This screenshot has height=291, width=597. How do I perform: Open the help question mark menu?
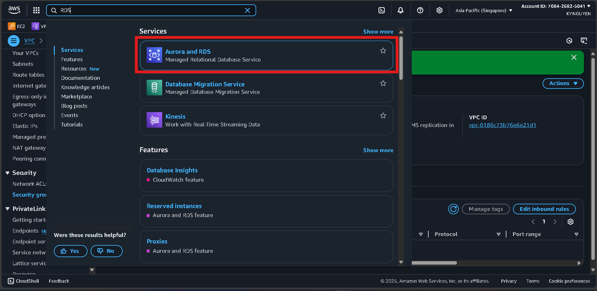[420, 10]
